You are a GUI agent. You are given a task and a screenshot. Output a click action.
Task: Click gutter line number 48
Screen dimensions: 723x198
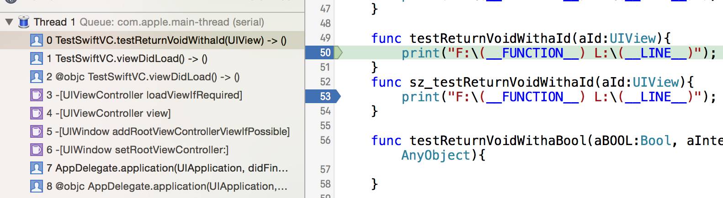pyautogui.click(x=325, y=23)
